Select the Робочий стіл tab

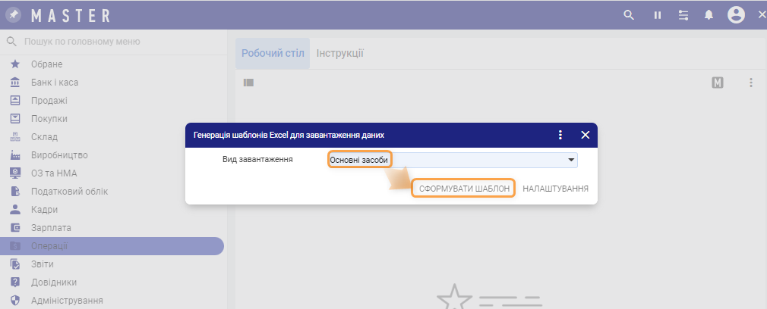click(x=273, y=53)
